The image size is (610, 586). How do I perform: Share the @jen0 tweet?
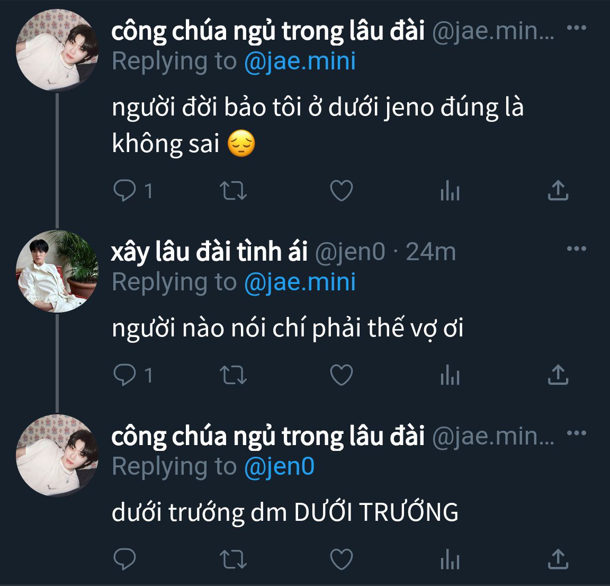click(558, 375)
